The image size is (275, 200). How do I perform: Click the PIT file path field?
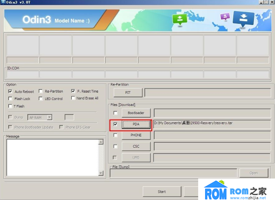[x=208, y=93]
